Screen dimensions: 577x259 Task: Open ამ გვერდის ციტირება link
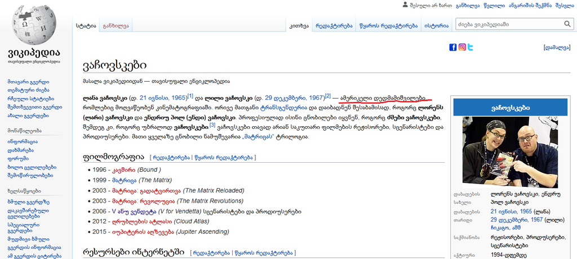34,256
